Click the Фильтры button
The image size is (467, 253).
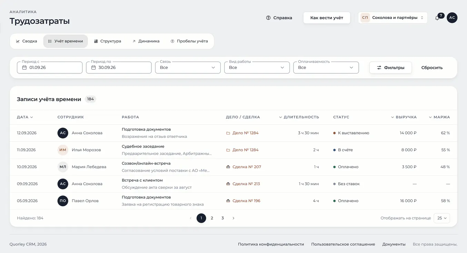point(390,68)
